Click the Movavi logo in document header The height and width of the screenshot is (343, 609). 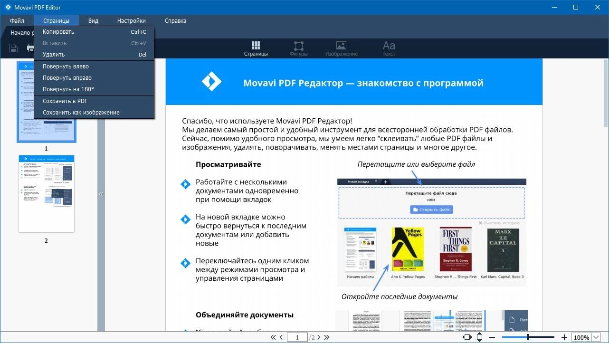(211, 82)
